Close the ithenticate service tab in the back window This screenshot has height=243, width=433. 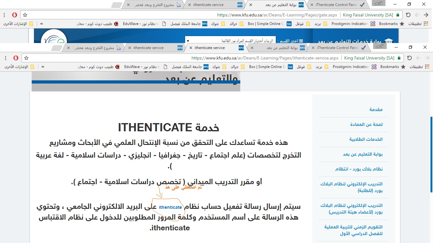click(189, 5)
